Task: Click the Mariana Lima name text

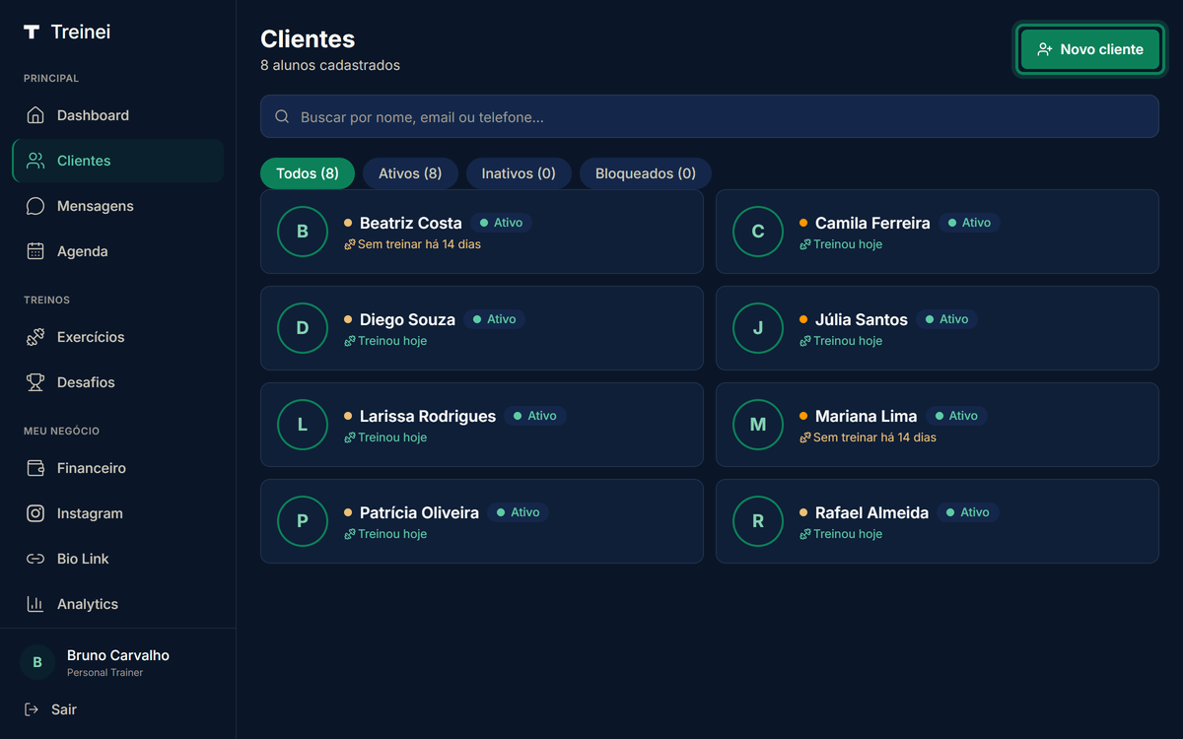Action: click(866, 416)
